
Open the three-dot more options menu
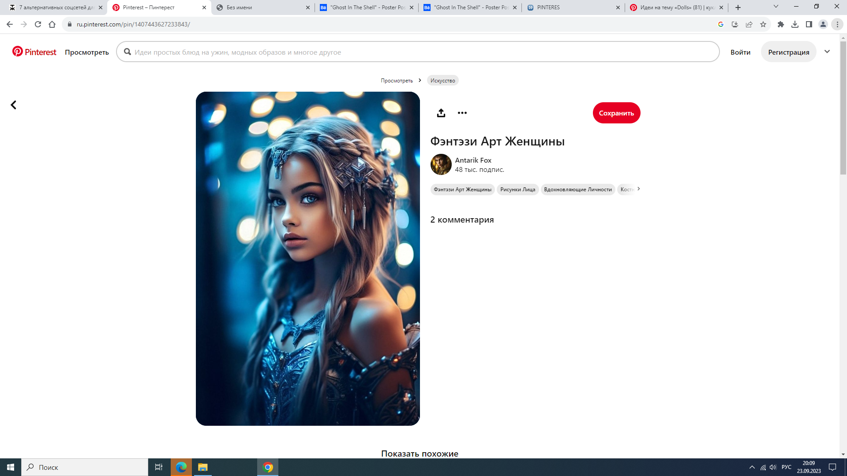pos(462,113)
